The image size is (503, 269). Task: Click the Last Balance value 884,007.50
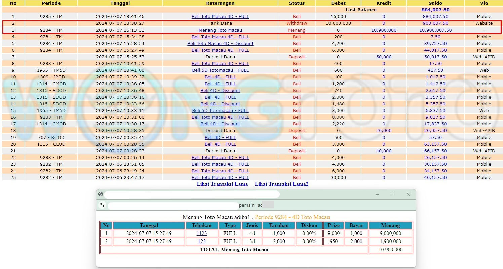pyautogui.click(x=435, y=10)
